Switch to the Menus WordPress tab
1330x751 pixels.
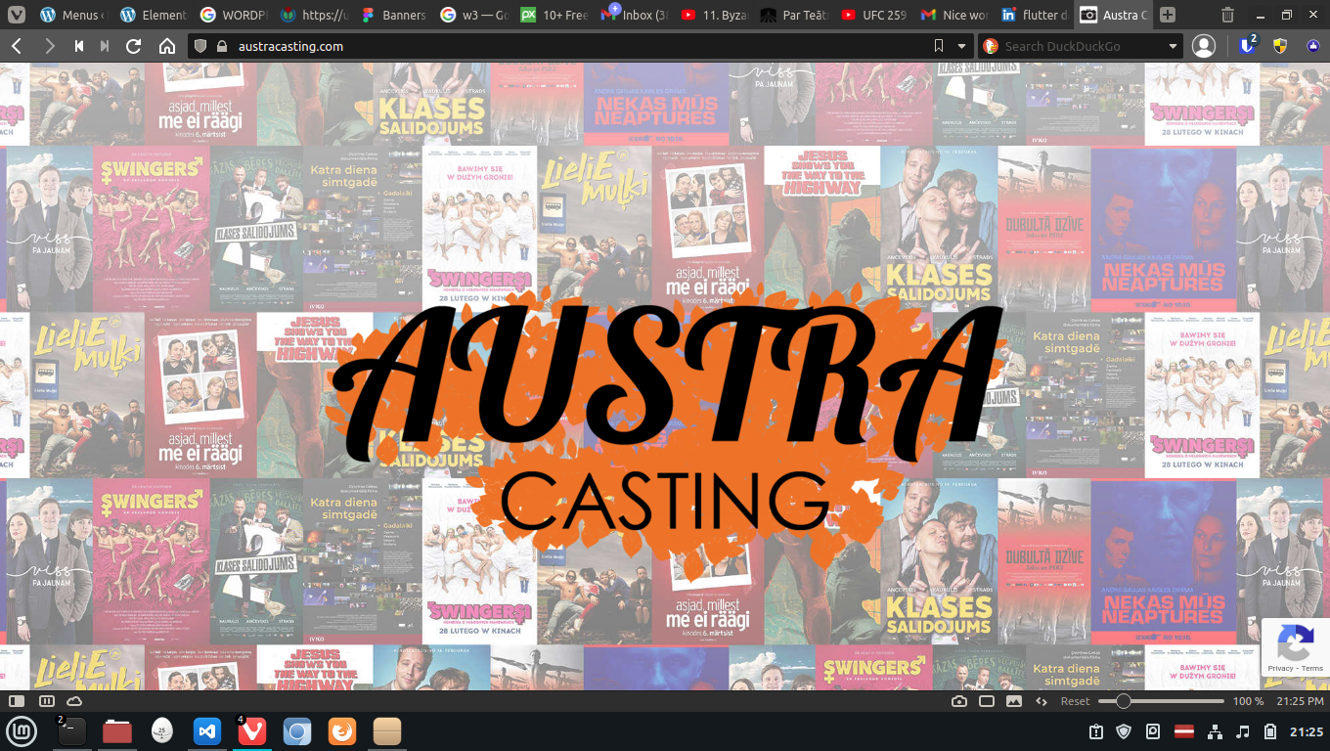click(x=73, y=15)
